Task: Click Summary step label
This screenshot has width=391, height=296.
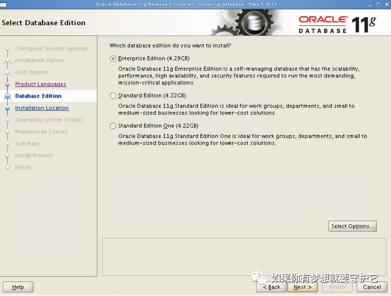Action: (x=27, y=144)
